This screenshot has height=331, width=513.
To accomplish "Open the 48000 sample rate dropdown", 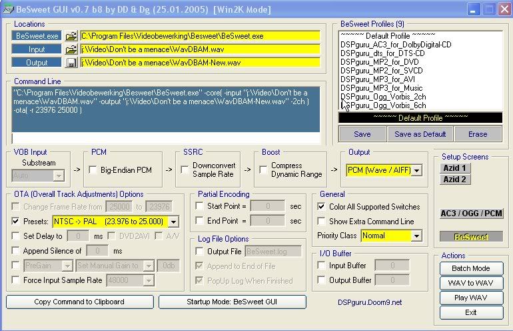I will point(149,280).
